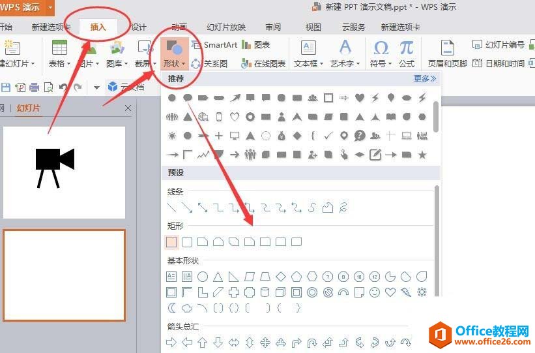Undo the last action
Image resolution: width=535 pixels, height=353 pixels.
click(x=63, y=88)
